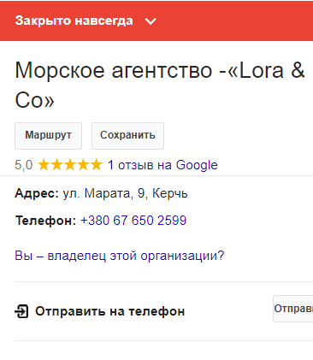
Task: Save the place with "Сохранить" button
Action: pyautogui.click(x=127, y=136)
